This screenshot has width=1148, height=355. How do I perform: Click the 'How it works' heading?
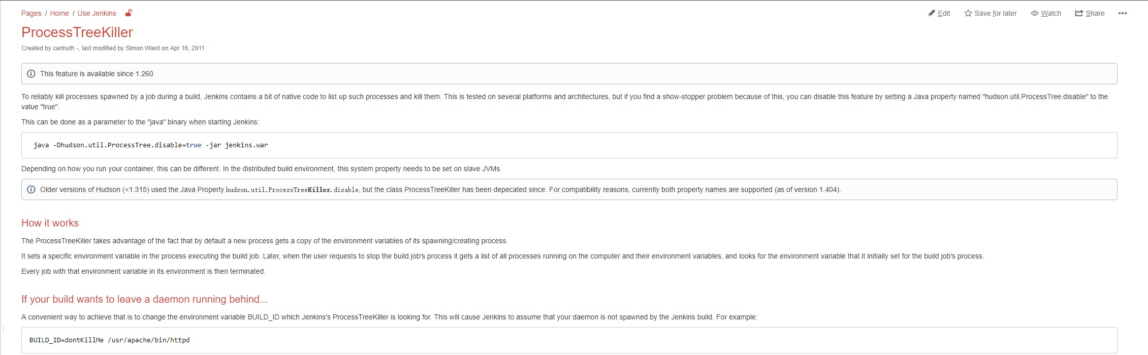[x=50, y=223]
